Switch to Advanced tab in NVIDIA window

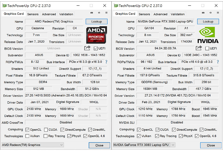pos(160,14)
